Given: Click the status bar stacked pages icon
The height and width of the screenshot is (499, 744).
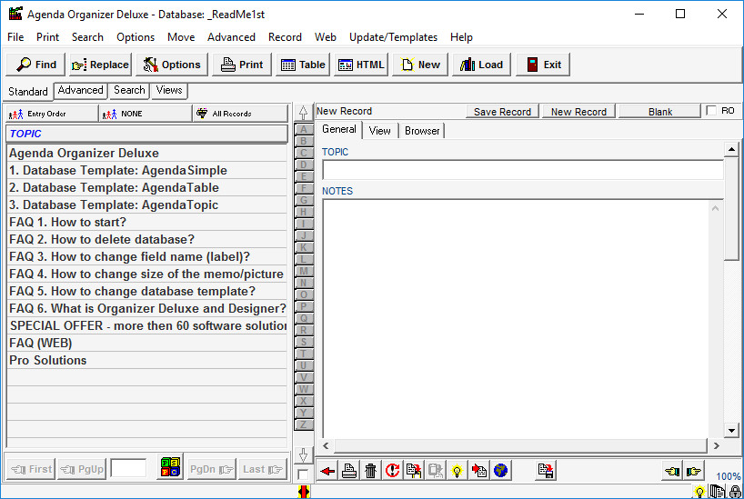Looking at the screenshot, I should click(717, 492).
